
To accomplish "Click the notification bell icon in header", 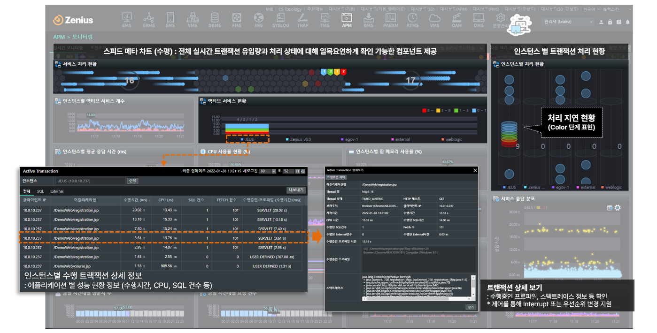I will (628, 22).
